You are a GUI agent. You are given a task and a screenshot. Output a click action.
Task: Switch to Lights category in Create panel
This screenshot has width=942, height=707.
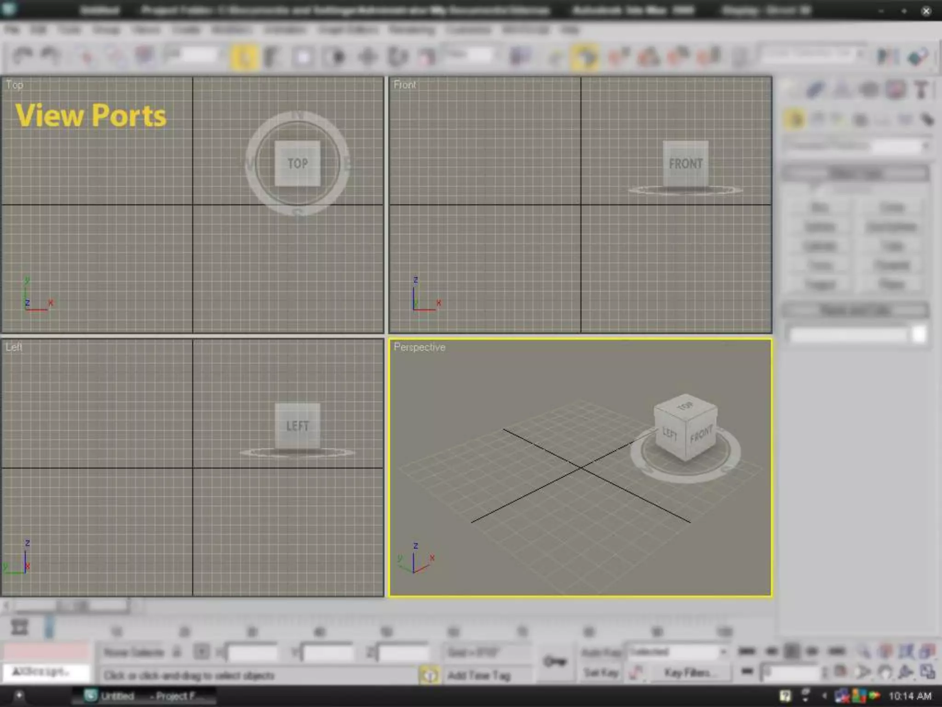[x=839, y=120]
